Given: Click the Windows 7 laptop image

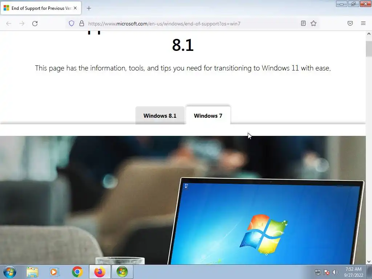Looking at the screenshot, I should 183,200.
